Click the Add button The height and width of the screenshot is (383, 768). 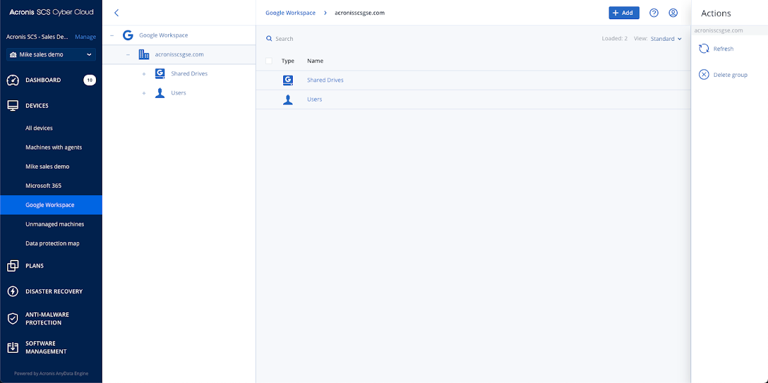click(x=624, y=13)
